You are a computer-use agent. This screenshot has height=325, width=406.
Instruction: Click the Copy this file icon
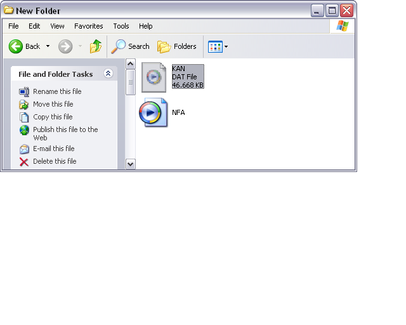click(x=24, y=117)
